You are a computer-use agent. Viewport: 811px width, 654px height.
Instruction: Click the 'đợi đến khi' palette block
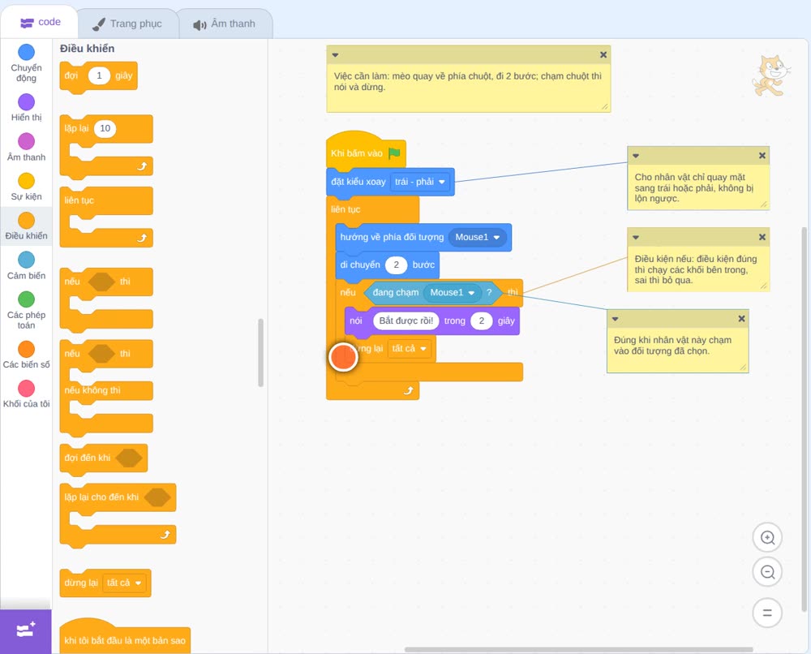click(104, 458)
